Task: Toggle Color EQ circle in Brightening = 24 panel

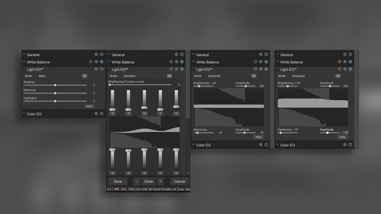Action: pyautogui.click(x=266, y=145)
